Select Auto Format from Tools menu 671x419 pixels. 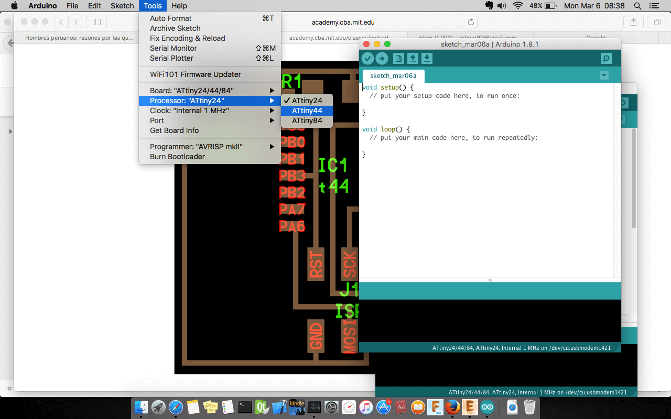(x=171, y=18)
